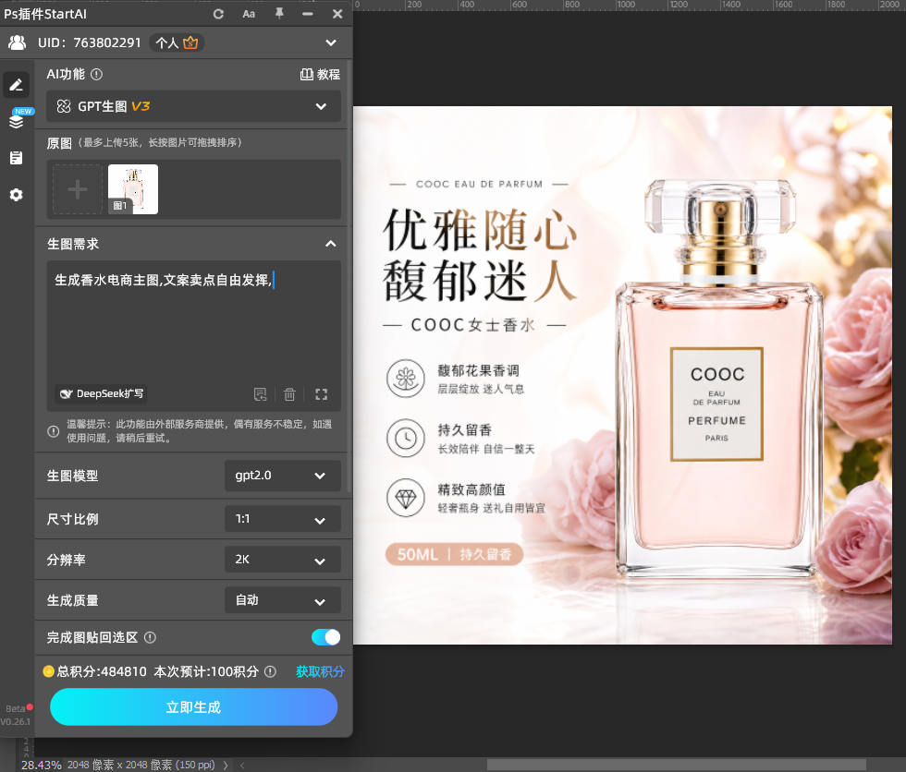
Task: Collapse the 生图需求 section
Action: [x=331, y=244]
